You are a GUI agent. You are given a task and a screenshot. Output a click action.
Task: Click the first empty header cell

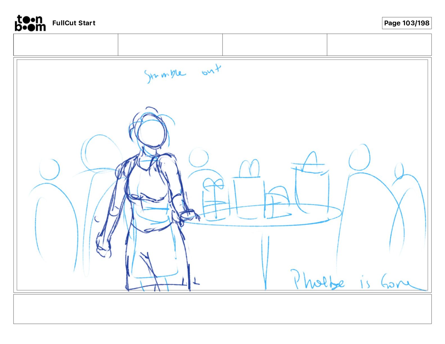(66, 45)
